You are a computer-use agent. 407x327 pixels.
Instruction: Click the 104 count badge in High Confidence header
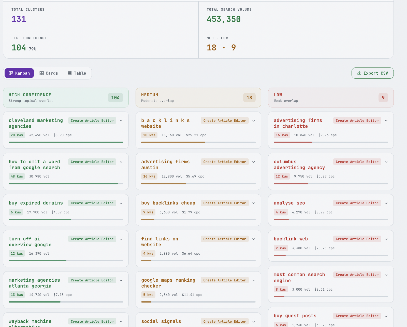(115, 98)
